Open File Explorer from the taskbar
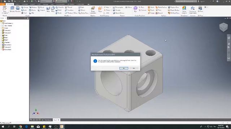The width and height of the screenshot is (231, 129). pos(32,126)
